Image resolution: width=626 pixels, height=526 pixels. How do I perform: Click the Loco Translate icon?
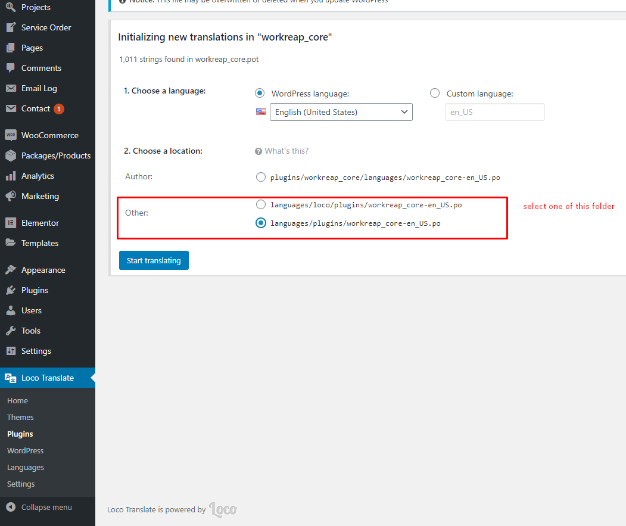point(10,378)
